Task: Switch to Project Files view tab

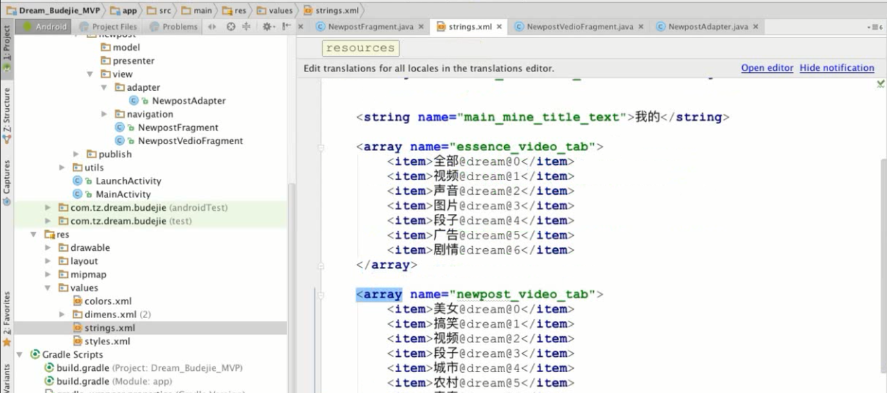Action: click(x=114, y=27)
